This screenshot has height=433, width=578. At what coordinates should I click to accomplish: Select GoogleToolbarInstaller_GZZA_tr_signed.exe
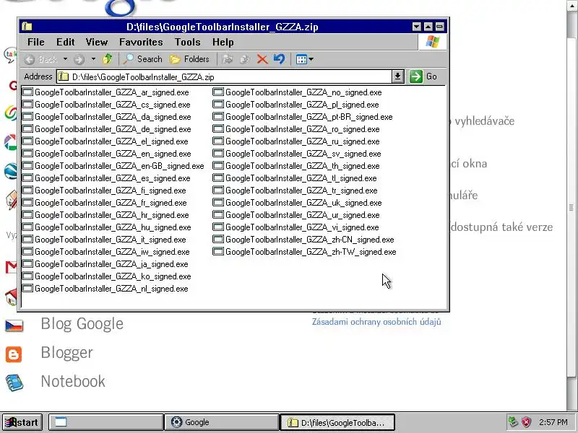[296, 191]
